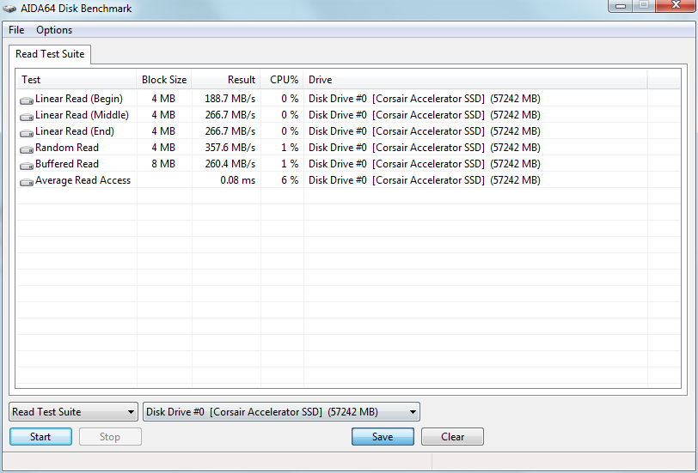Minimize the AIDA64 Disk Benchmark window
This screenshot has width=698, height=473.
(621, 5)
